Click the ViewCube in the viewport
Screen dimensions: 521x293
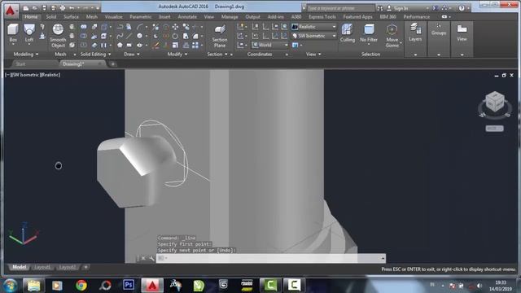495,103
